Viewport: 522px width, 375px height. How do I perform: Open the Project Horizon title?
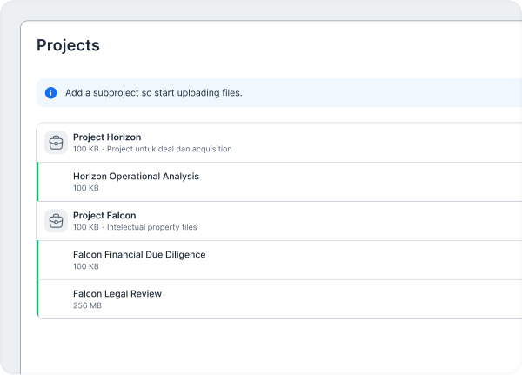(107, 137)
